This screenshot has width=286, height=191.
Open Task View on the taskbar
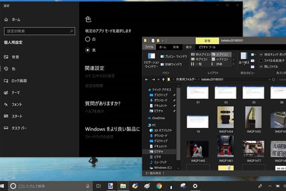coord(98,186)
